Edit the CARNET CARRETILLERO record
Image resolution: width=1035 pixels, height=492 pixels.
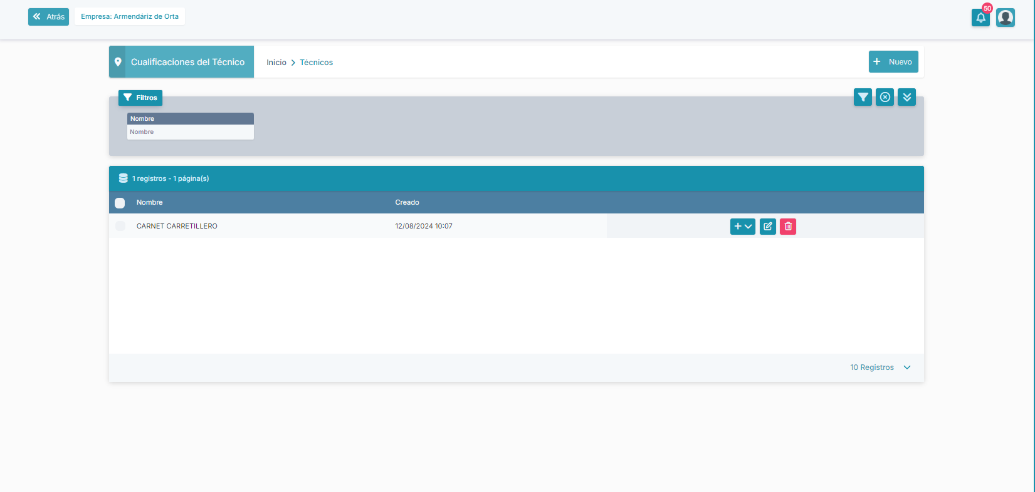[767, 226]
